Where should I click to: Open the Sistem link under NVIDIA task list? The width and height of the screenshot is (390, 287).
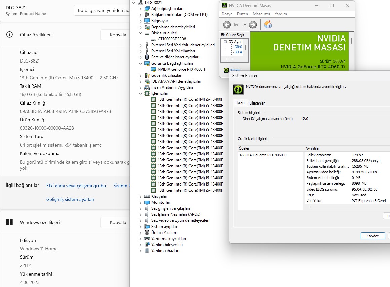tap(235, 70)
